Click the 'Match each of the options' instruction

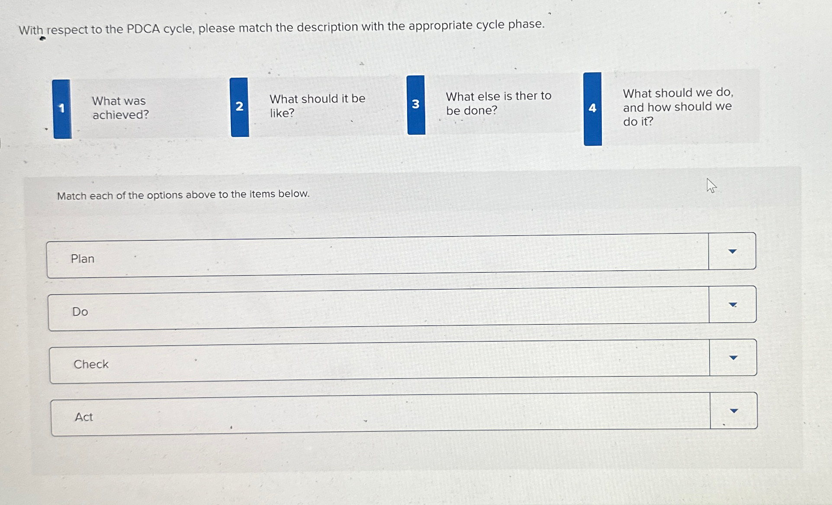pos(183,194)
